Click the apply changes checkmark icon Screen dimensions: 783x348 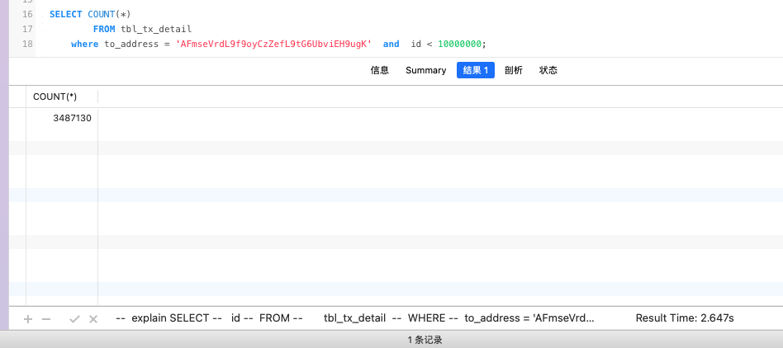[x=74, y=318]
